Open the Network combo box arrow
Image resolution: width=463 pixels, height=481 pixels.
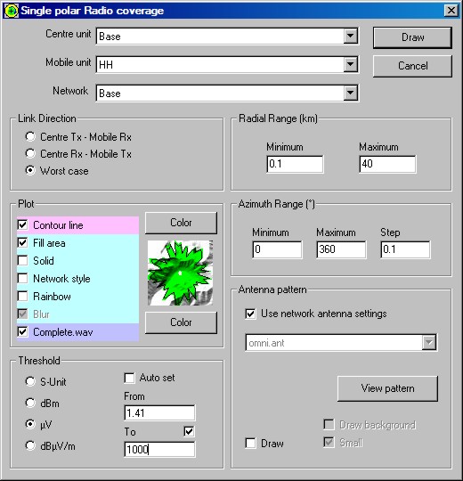click(x=350, y=93)
